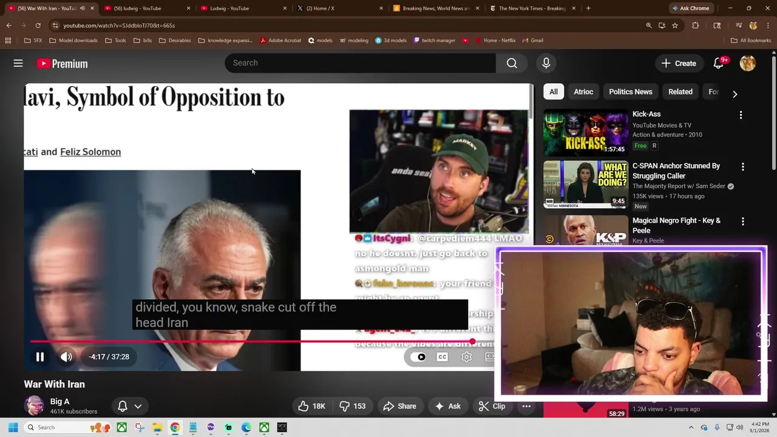
Task: Click the address bar URL
Action: tap(119, 25)
